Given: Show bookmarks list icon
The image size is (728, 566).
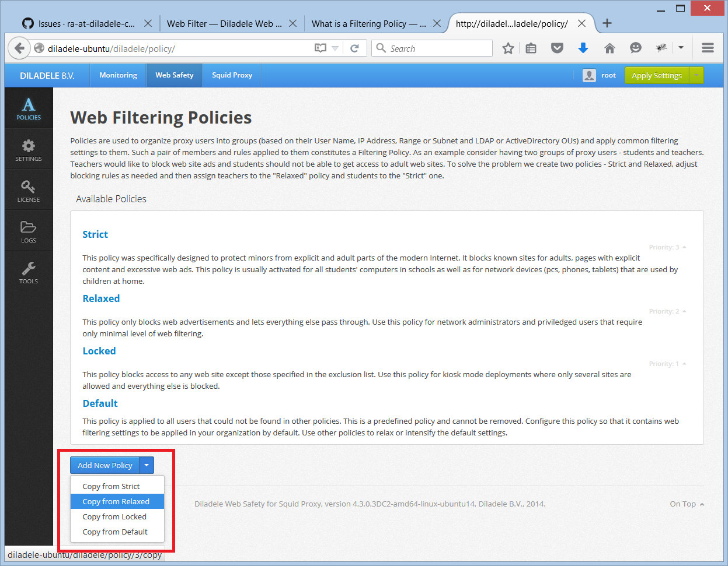Looking at the screenshot, I should click(531, 48).
